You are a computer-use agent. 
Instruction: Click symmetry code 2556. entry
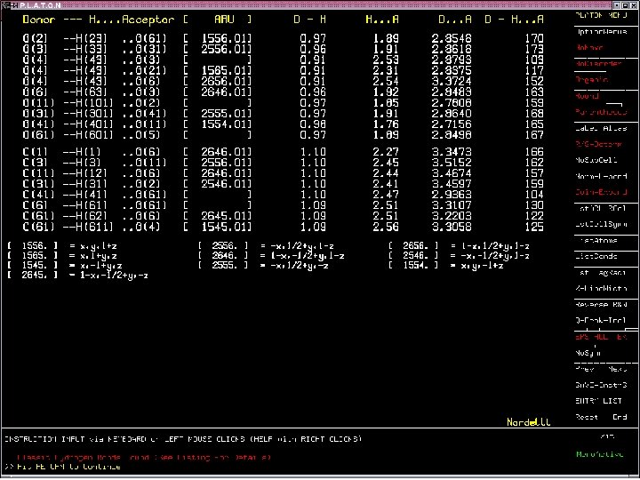pos(267,246)
